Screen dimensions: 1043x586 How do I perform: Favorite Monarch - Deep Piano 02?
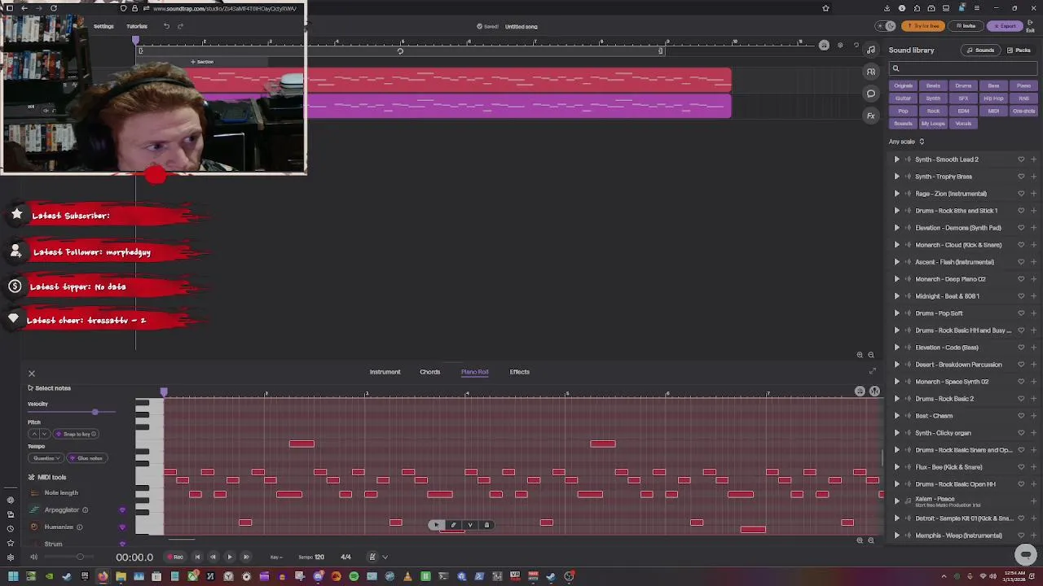(x=1021, y=279)
